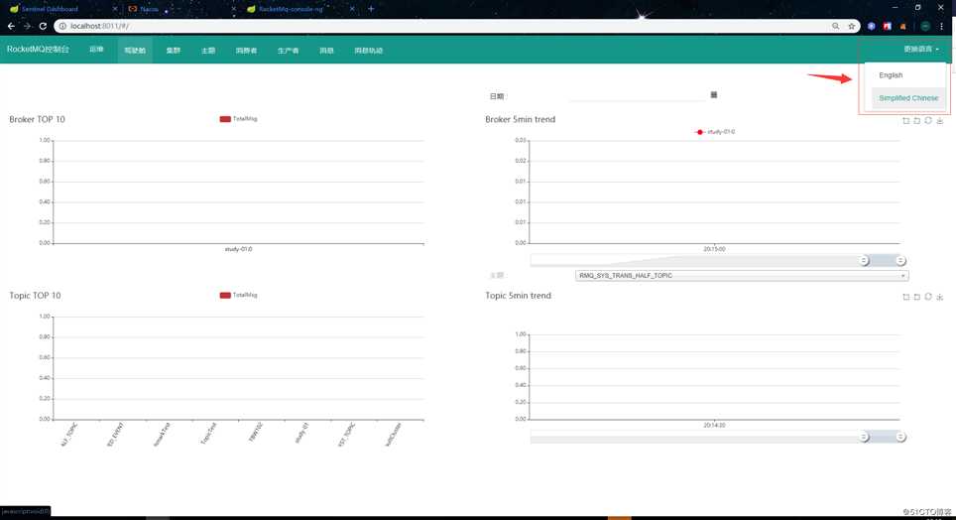This screenshot has height=520, width=956.
Task: Click left zoom handle of Broker 5min trend slider
Action: coord(864,261)
